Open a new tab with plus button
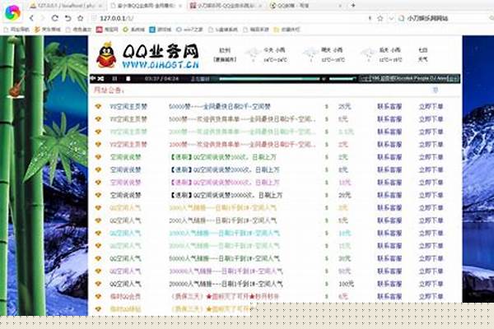Viewport: 494px width, 329px height. (353, 6)
